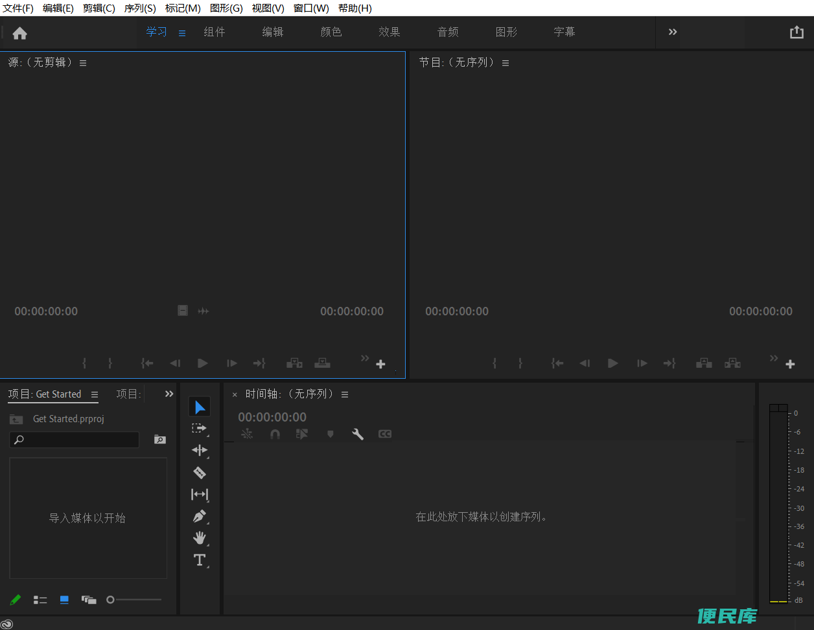
Task: Open the Source panel menu beside 源:(无剪辑)
Action: [83, 63]
